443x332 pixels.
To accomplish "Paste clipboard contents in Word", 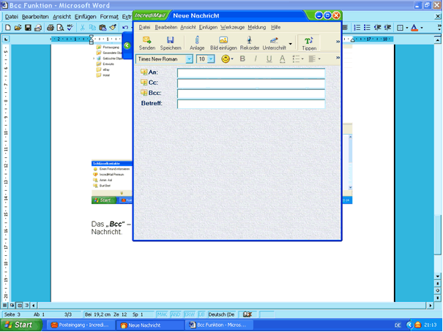I will point(103,27).
